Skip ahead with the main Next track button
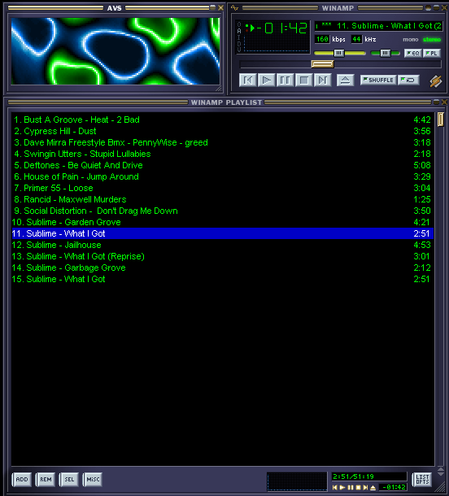This screenshot has width=449, height=496. click(x=322, y=80)
